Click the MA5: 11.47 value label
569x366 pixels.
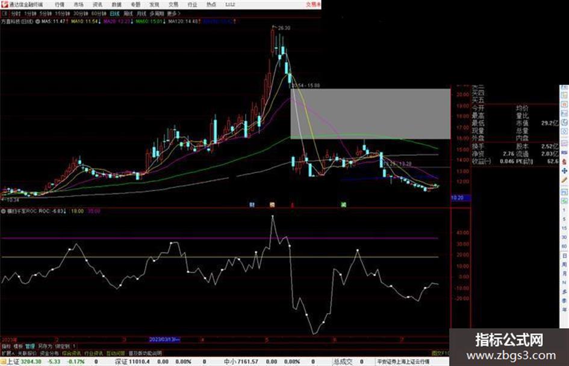(x=54, y=22)
